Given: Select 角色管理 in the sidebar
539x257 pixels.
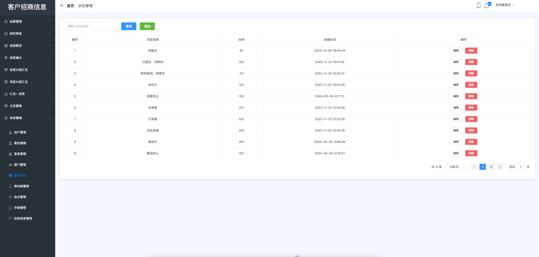Looking at the screenshot, I should coord(20,143).
